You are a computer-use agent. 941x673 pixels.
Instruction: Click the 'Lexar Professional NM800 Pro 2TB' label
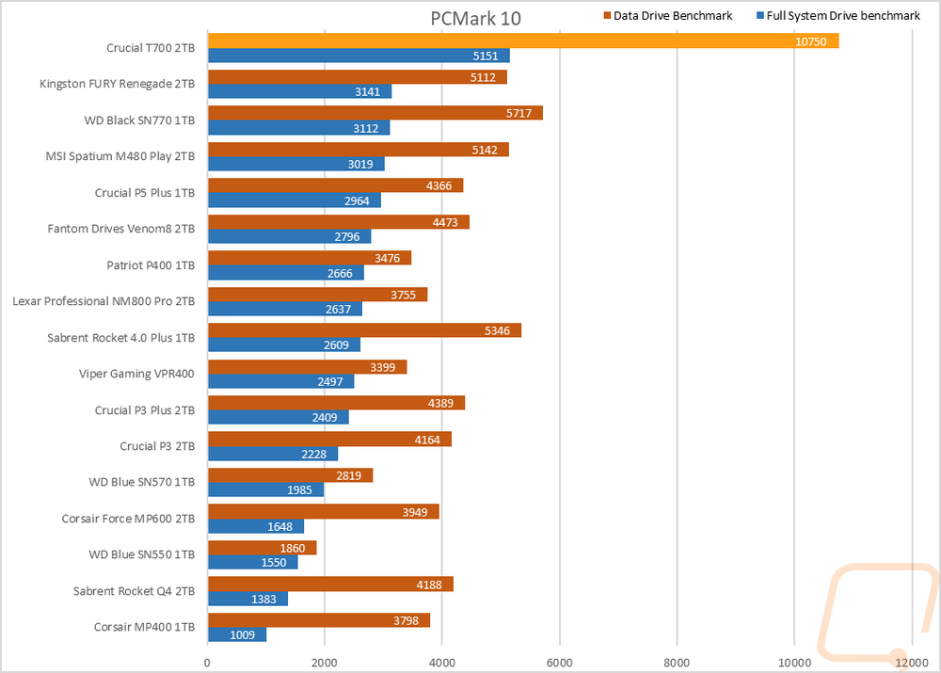coord(104,301)
